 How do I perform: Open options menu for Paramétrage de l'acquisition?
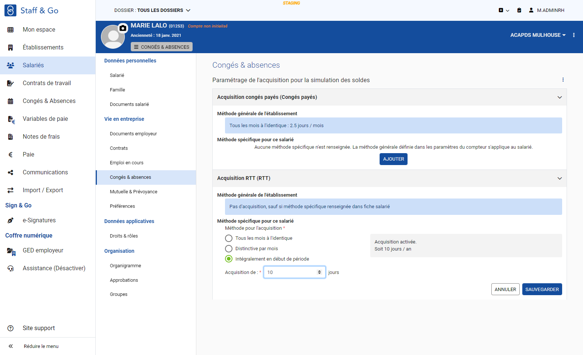click(x=563, y=80)
